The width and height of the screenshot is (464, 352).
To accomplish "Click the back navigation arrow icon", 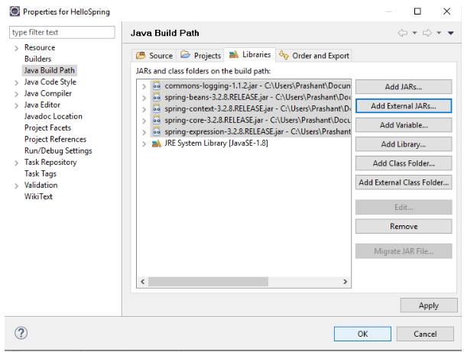I will coord(403,33).
